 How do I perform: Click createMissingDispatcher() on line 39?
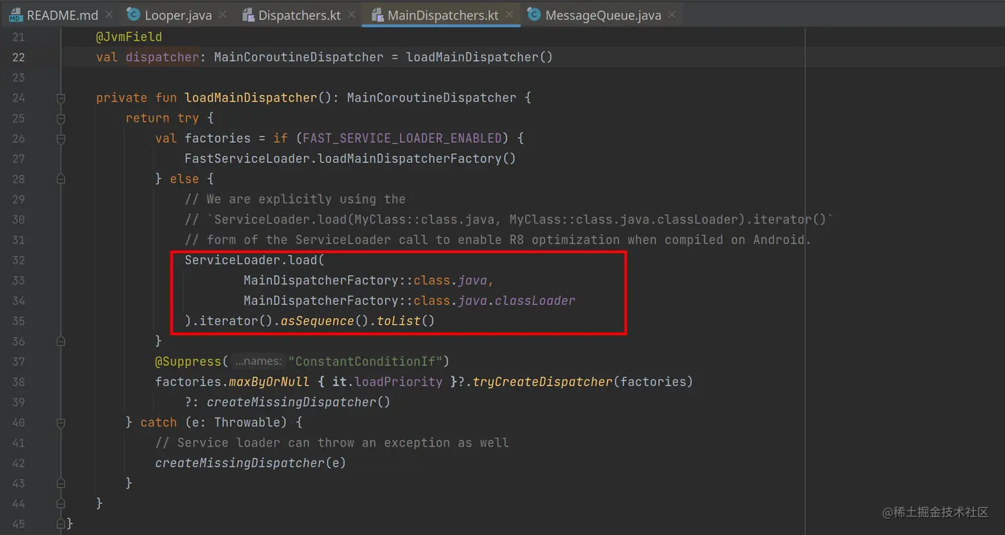coord(298,402)
